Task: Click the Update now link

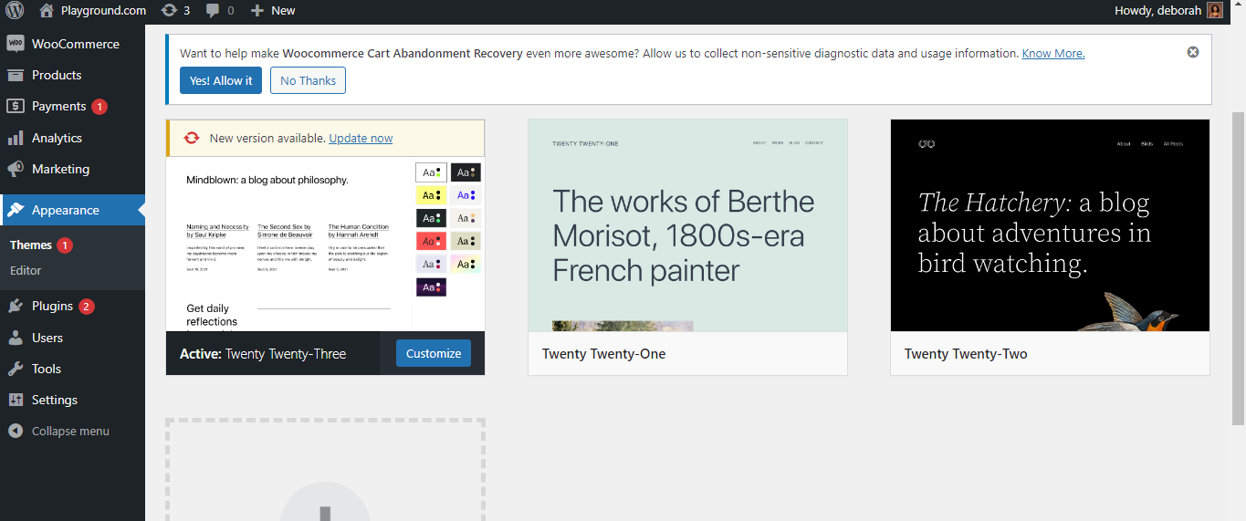Action: coord(361,138)
